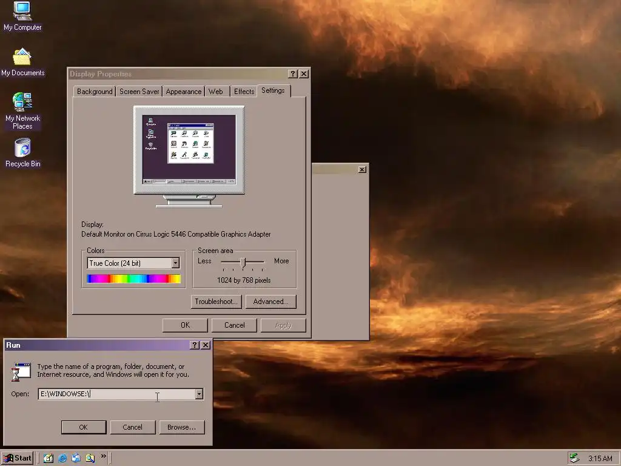Click the 3:15 AM taskbar clock
The image size is (621, 466).
[x=600, y=459]
